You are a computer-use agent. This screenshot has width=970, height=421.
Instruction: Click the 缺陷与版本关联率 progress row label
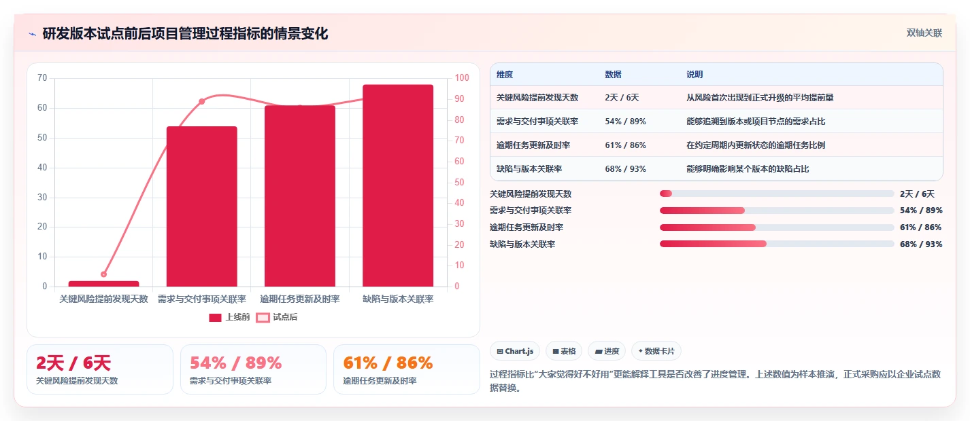click(x=522, y=244)
